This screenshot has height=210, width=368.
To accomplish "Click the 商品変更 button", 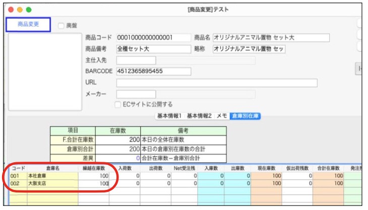I will pyautogui.click(x=29, y=25).
